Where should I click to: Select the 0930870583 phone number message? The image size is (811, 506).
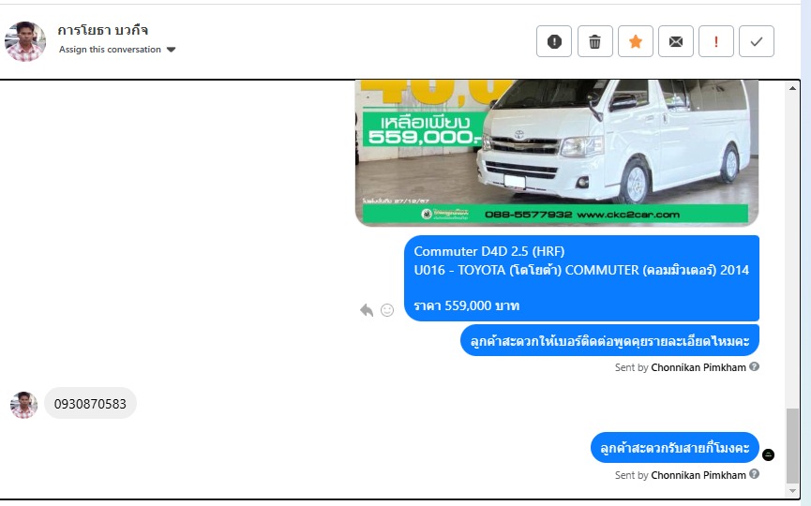tap(90, 404)
